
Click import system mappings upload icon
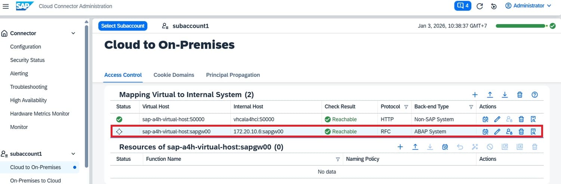click(490, 95)
